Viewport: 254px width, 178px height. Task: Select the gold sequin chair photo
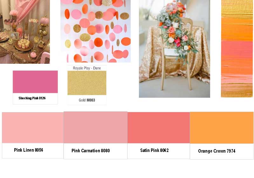click(x=175, y=49)
